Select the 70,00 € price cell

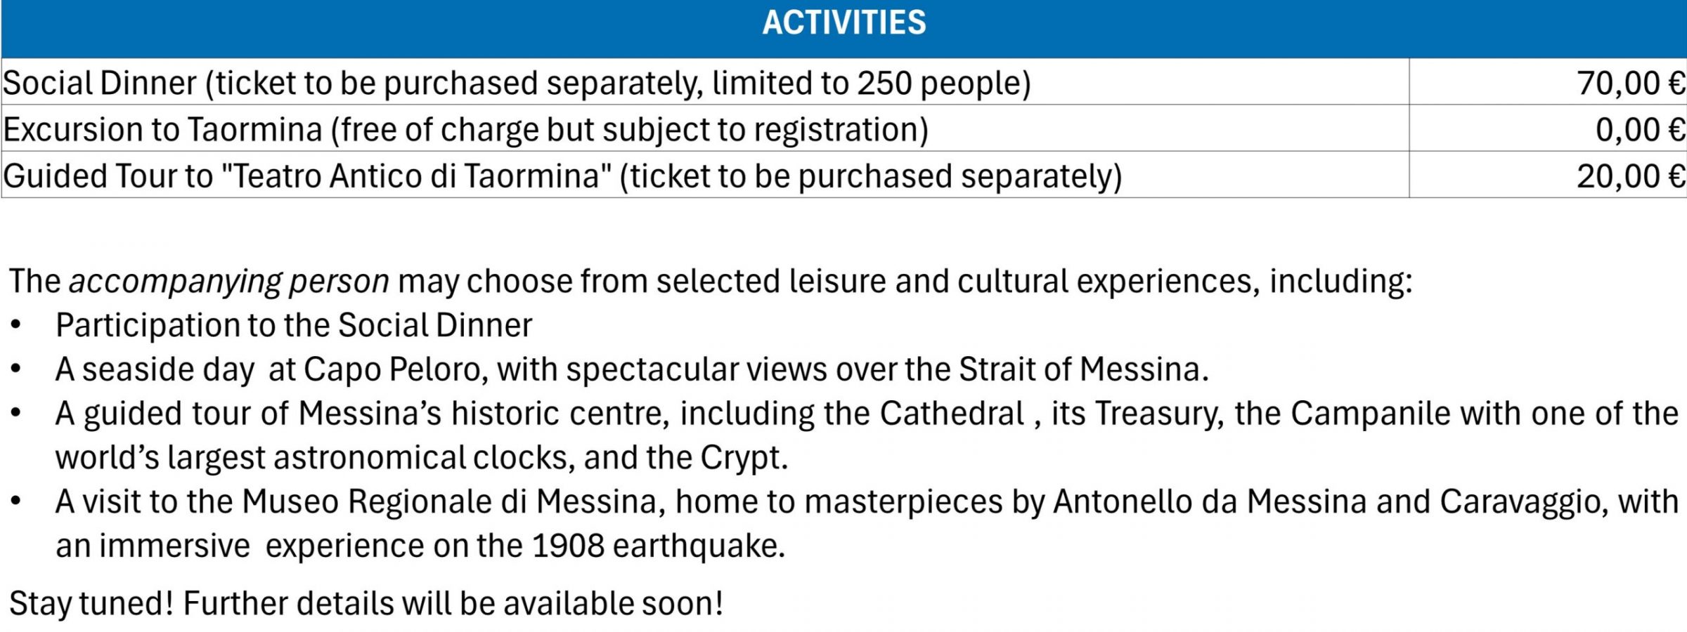[1631, 83]
